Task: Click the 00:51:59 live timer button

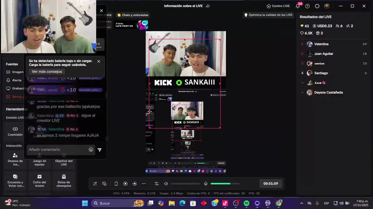Action: pyautogui.click(x=270, y=184)
